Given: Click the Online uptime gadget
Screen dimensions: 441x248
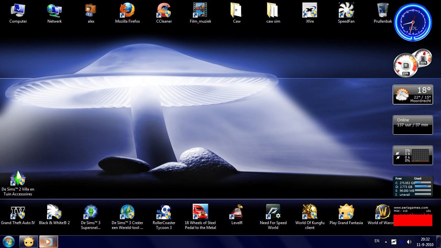Looking at the screenshot, I should 413,125.
